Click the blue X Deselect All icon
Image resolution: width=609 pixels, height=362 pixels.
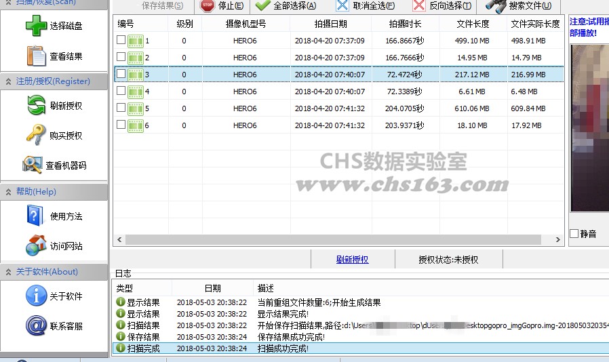(x=342, y=5)
